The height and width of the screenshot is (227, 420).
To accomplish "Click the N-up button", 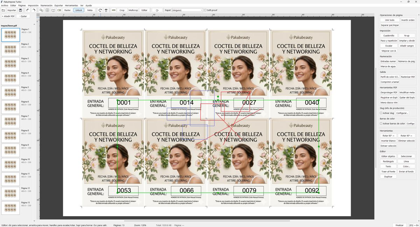I will click(x=407, y=36).
